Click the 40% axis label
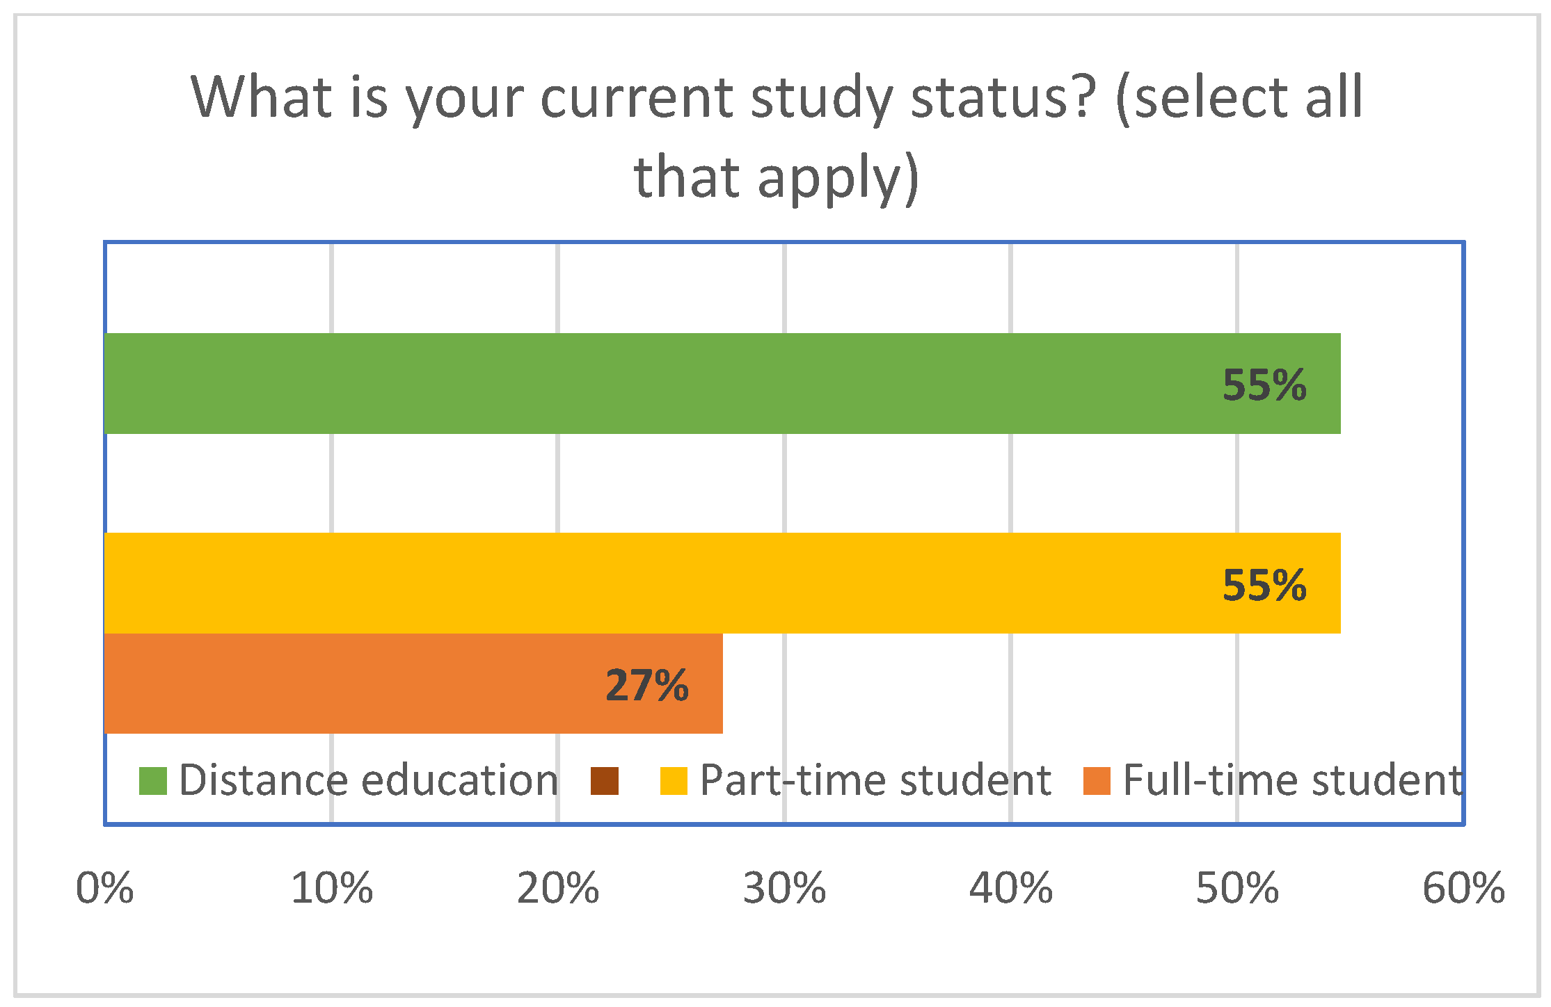Image resolution: width=1551 pixels, height=1007 pixels. point(1010,888)
